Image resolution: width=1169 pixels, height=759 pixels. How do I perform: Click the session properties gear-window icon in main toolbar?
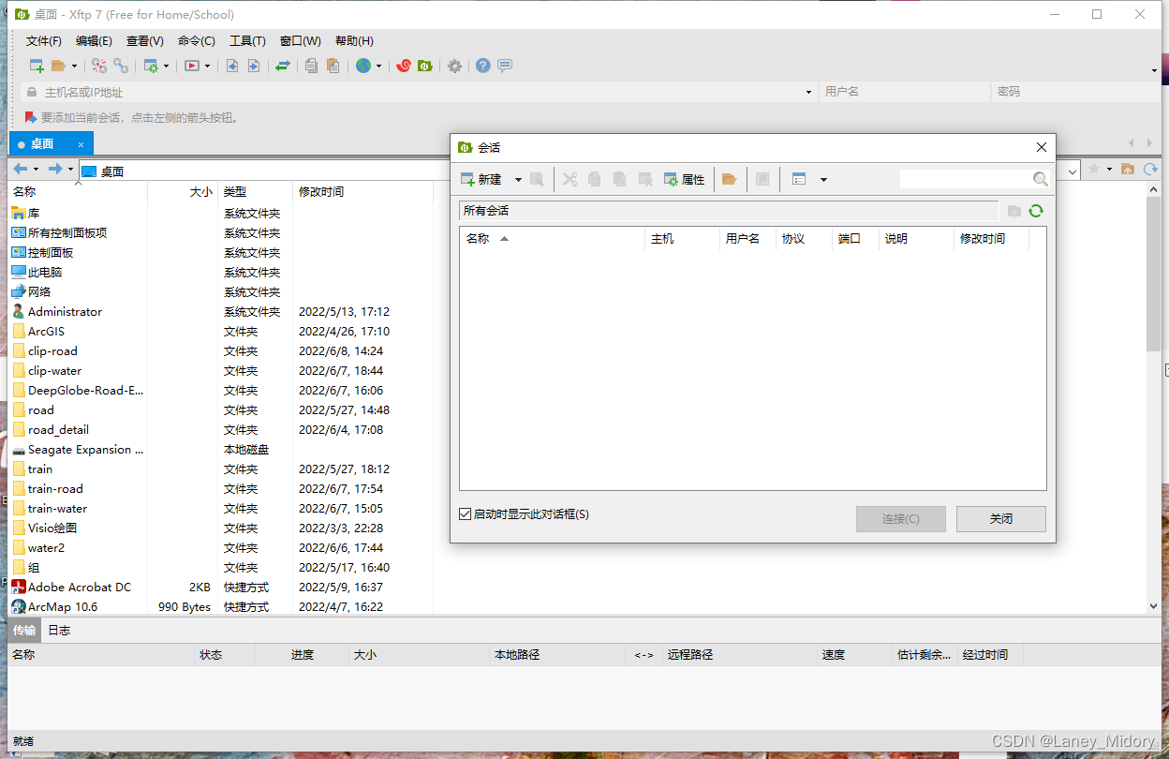[151, 66]
